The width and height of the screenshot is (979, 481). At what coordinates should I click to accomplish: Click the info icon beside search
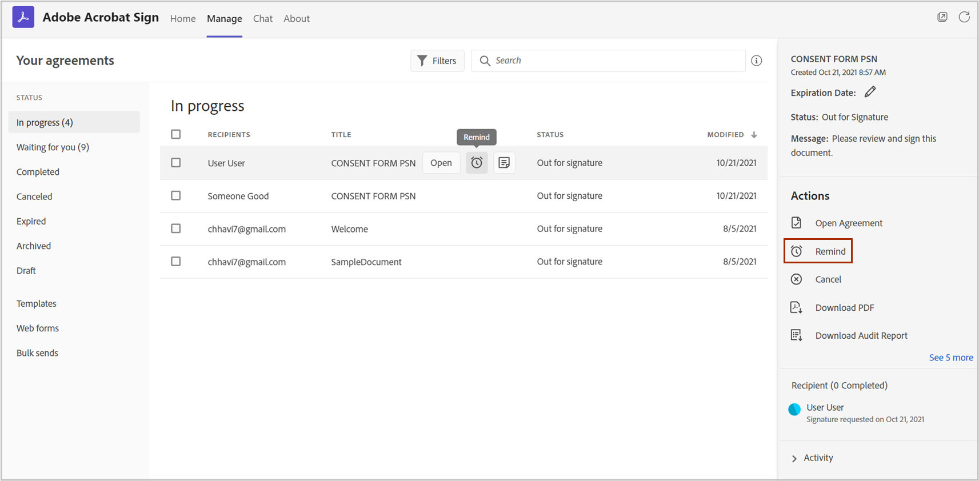pyautogui.click(x=757, y=61)
